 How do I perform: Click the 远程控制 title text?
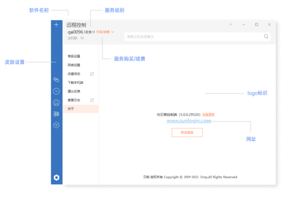tap(76, 25)
